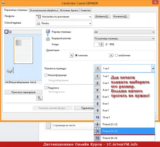Choose the '4 на 1' layout icon
This screenshot has width=160, height=147.
point(98,90)
